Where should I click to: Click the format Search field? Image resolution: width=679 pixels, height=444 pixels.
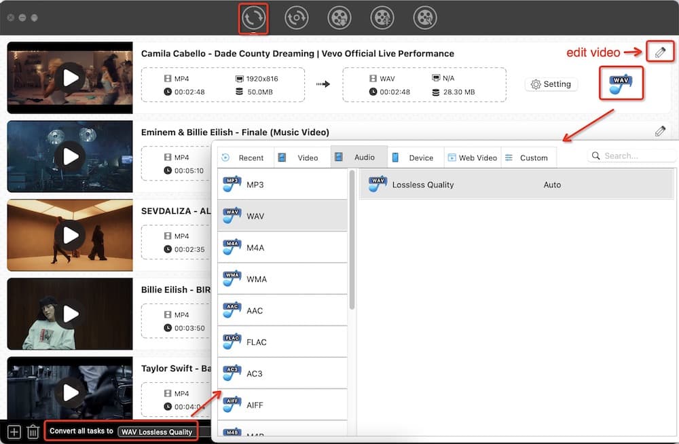click(631, 156)
